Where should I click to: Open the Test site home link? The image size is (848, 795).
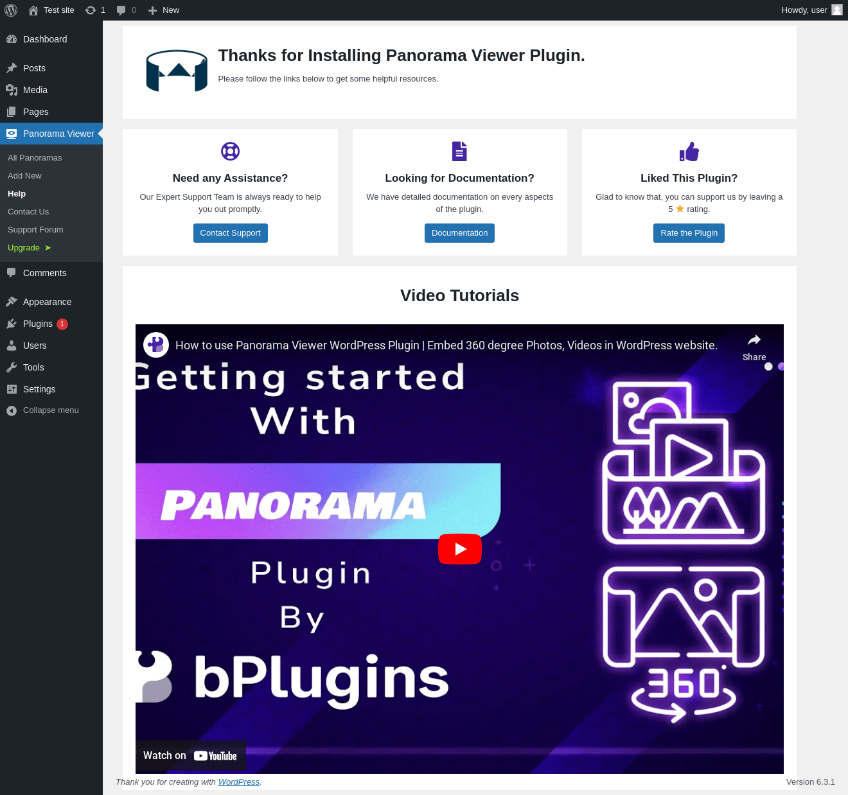coord(51,10)
